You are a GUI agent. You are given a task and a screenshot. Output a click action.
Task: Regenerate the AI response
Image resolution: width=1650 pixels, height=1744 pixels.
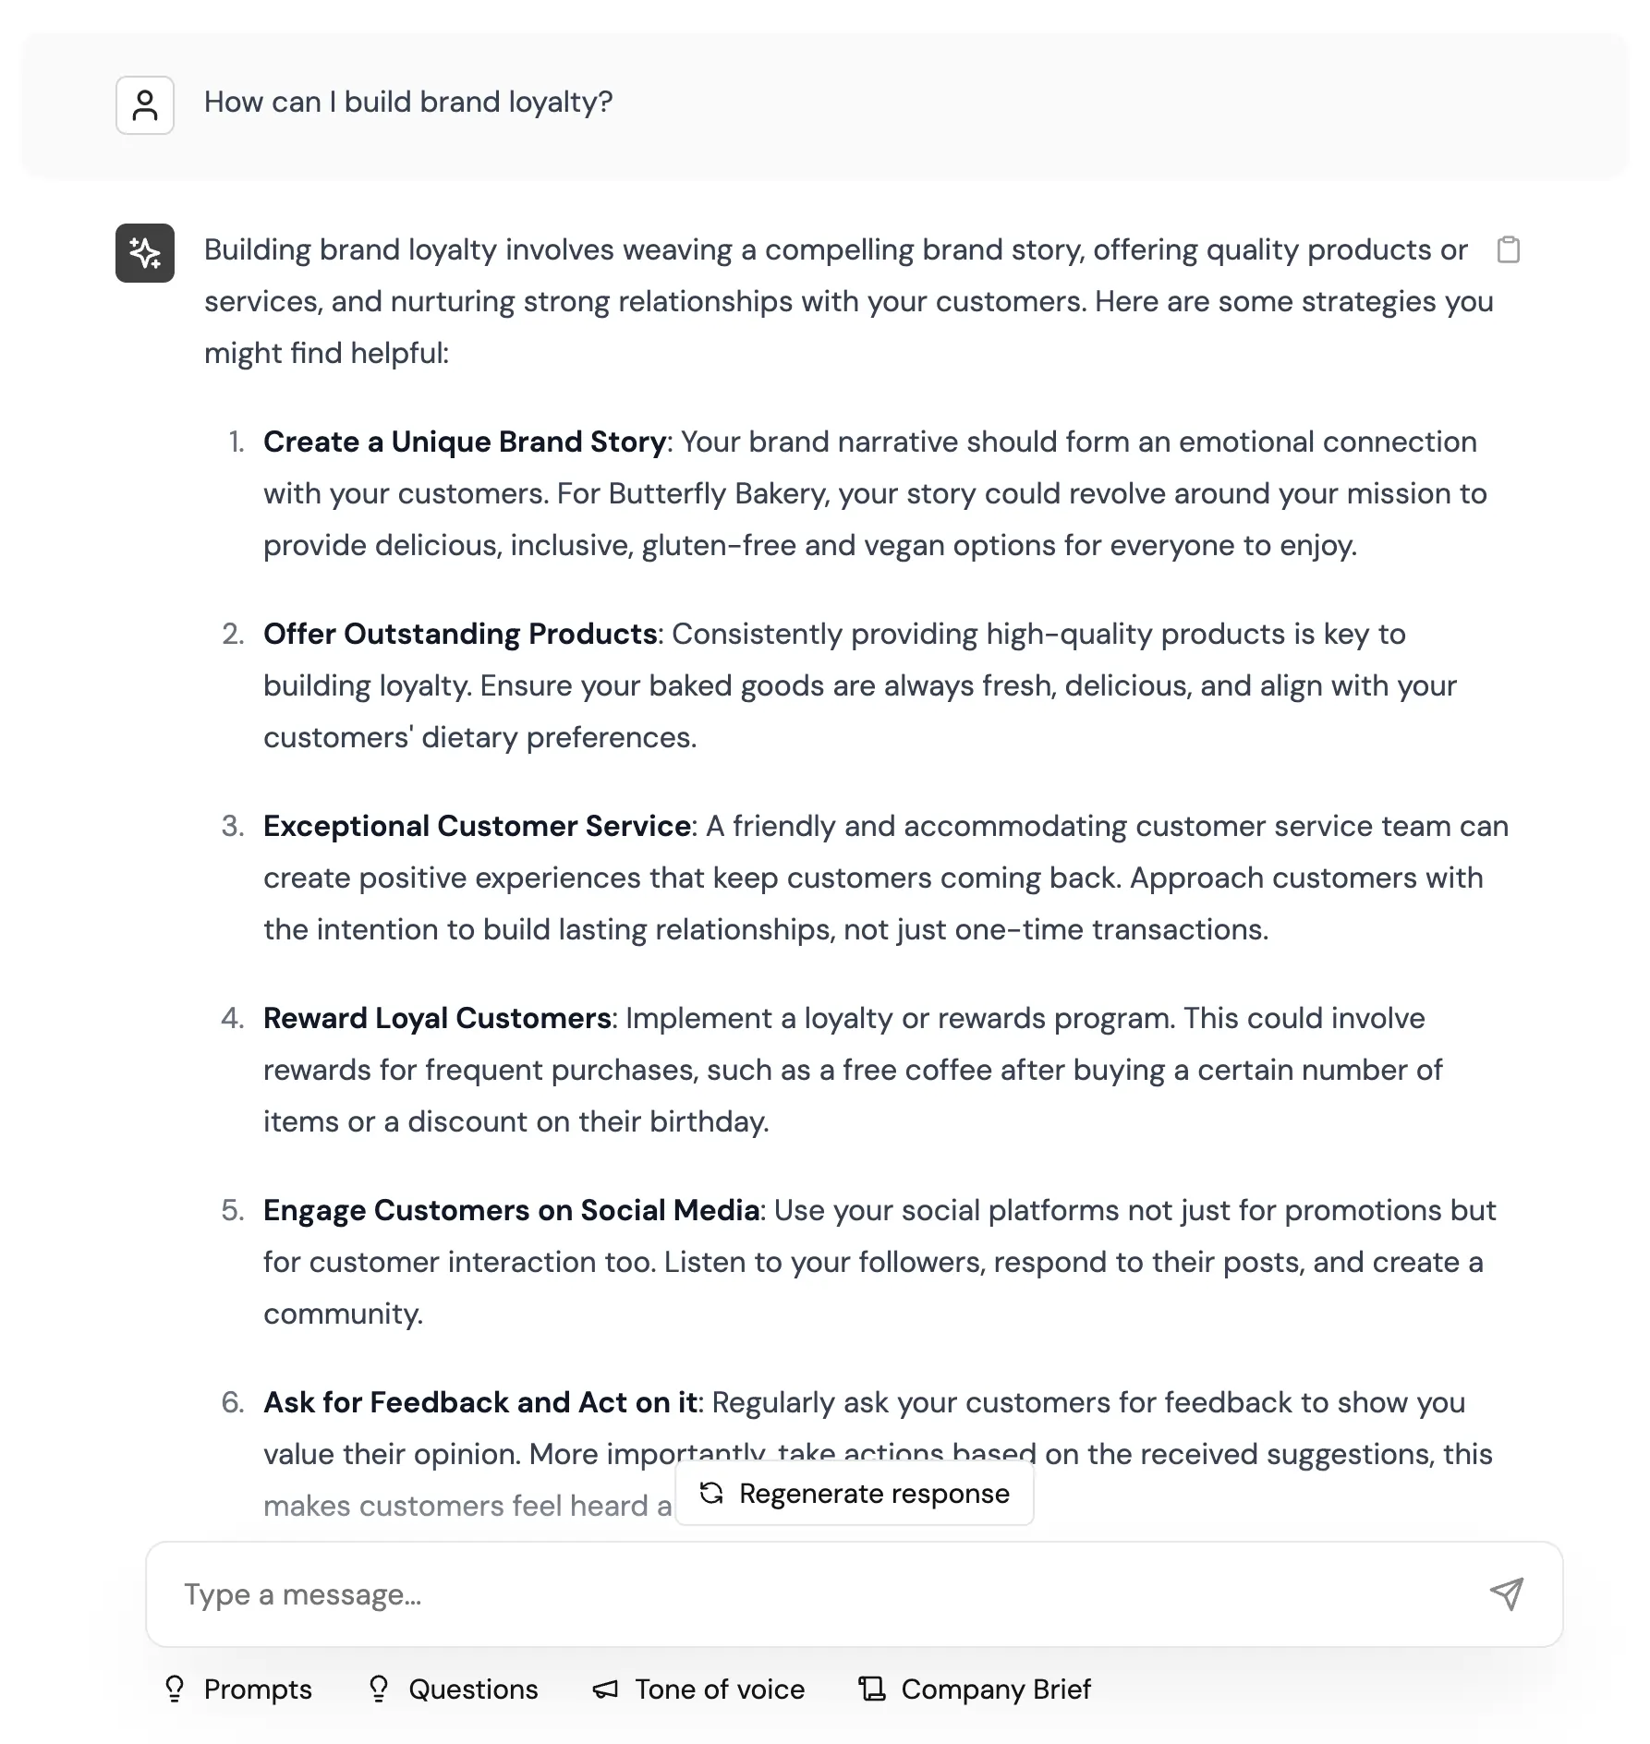pos(854,1493)
